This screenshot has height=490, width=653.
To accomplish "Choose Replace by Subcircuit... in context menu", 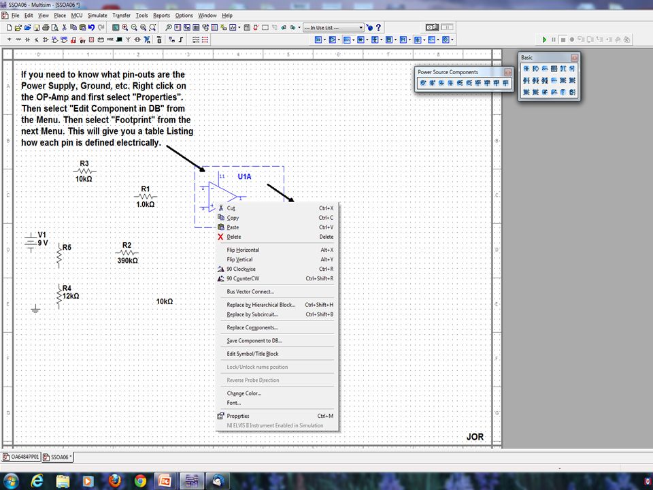I will (277, 314).
